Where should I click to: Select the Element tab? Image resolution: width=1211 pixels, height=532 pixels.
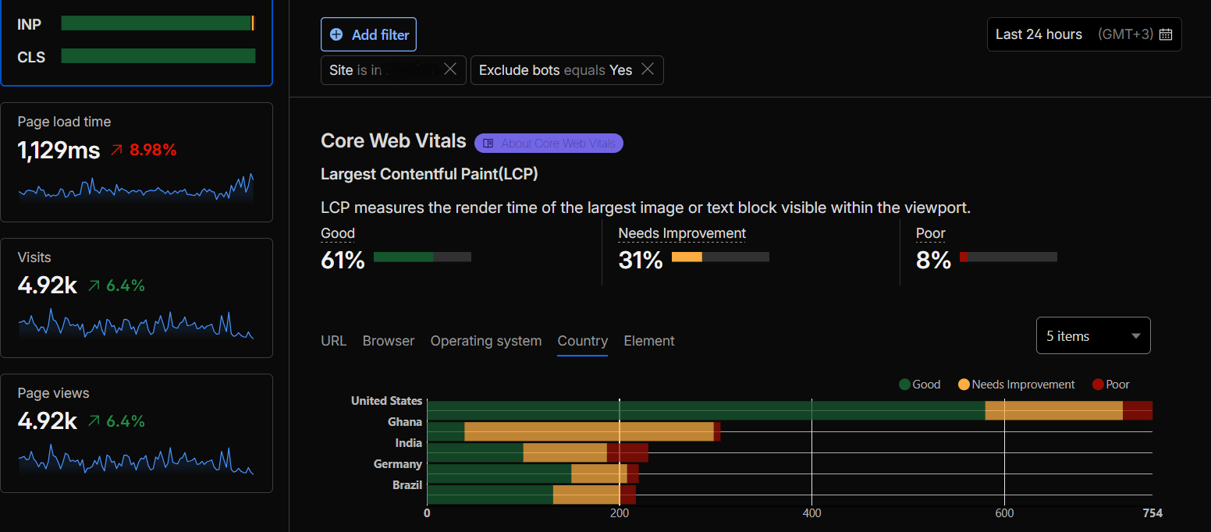point(649,341)
